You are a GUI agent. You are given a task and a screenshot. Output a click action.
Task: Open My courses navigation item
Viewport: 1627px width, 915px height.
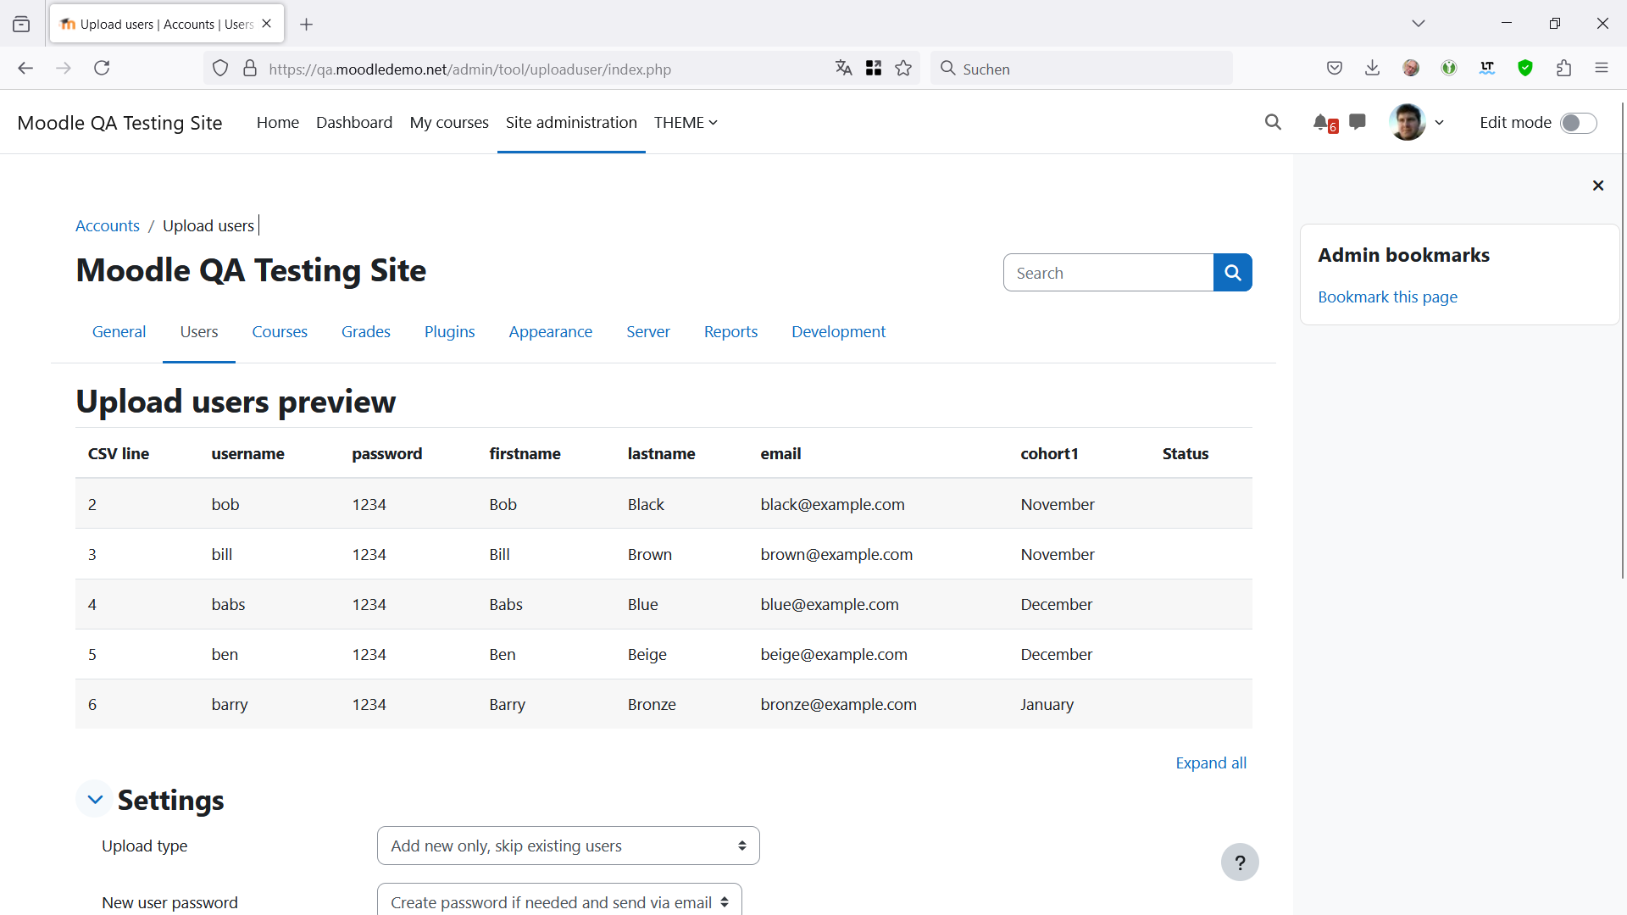click(x=449, y=122)
